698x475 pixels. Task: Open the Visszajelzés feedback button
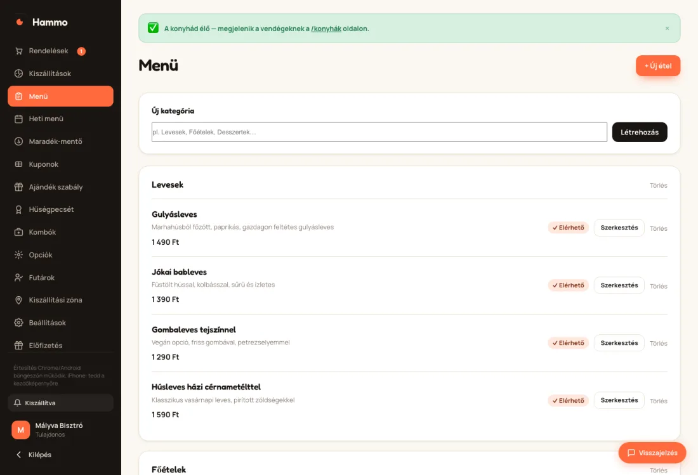[x=652, y=453]
